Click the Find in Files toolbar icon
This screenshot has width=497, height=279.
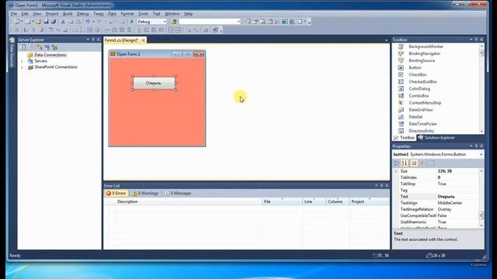click(174, 22)
